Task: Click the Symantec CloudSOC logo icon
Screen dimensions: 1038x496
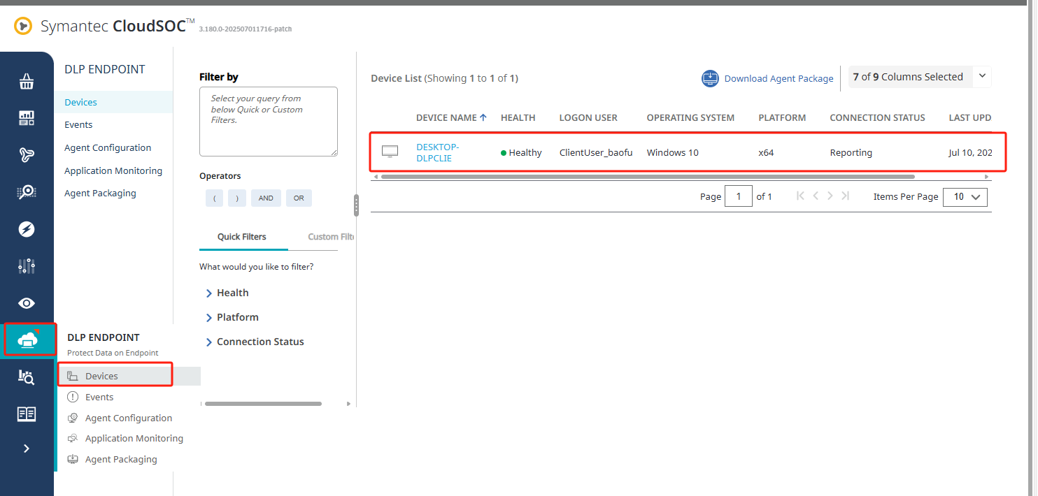Action: click(23, 27)
